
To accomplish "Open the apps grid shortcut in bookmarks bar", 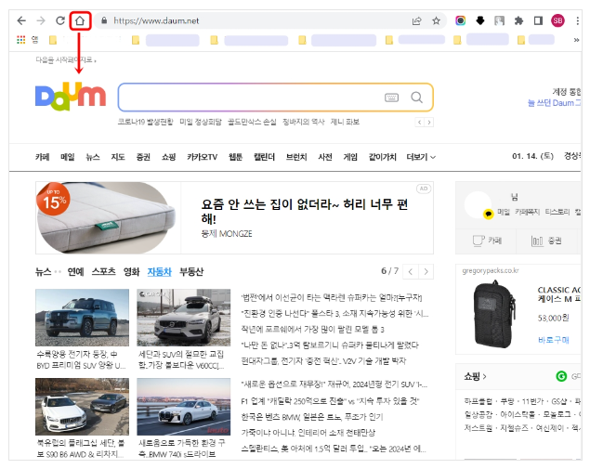I will (x=21, y=40).
